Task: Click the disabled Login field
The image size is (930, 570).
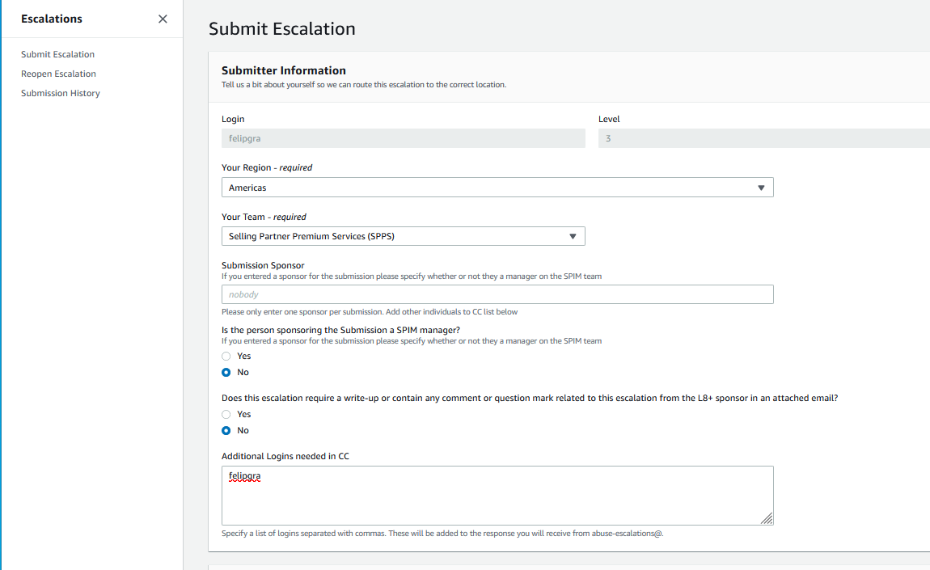Action: [403, 138]
